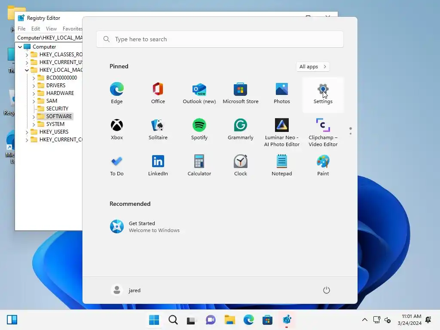
Task: Click the Start button on taskbar
Action: (x=154, y=320)
